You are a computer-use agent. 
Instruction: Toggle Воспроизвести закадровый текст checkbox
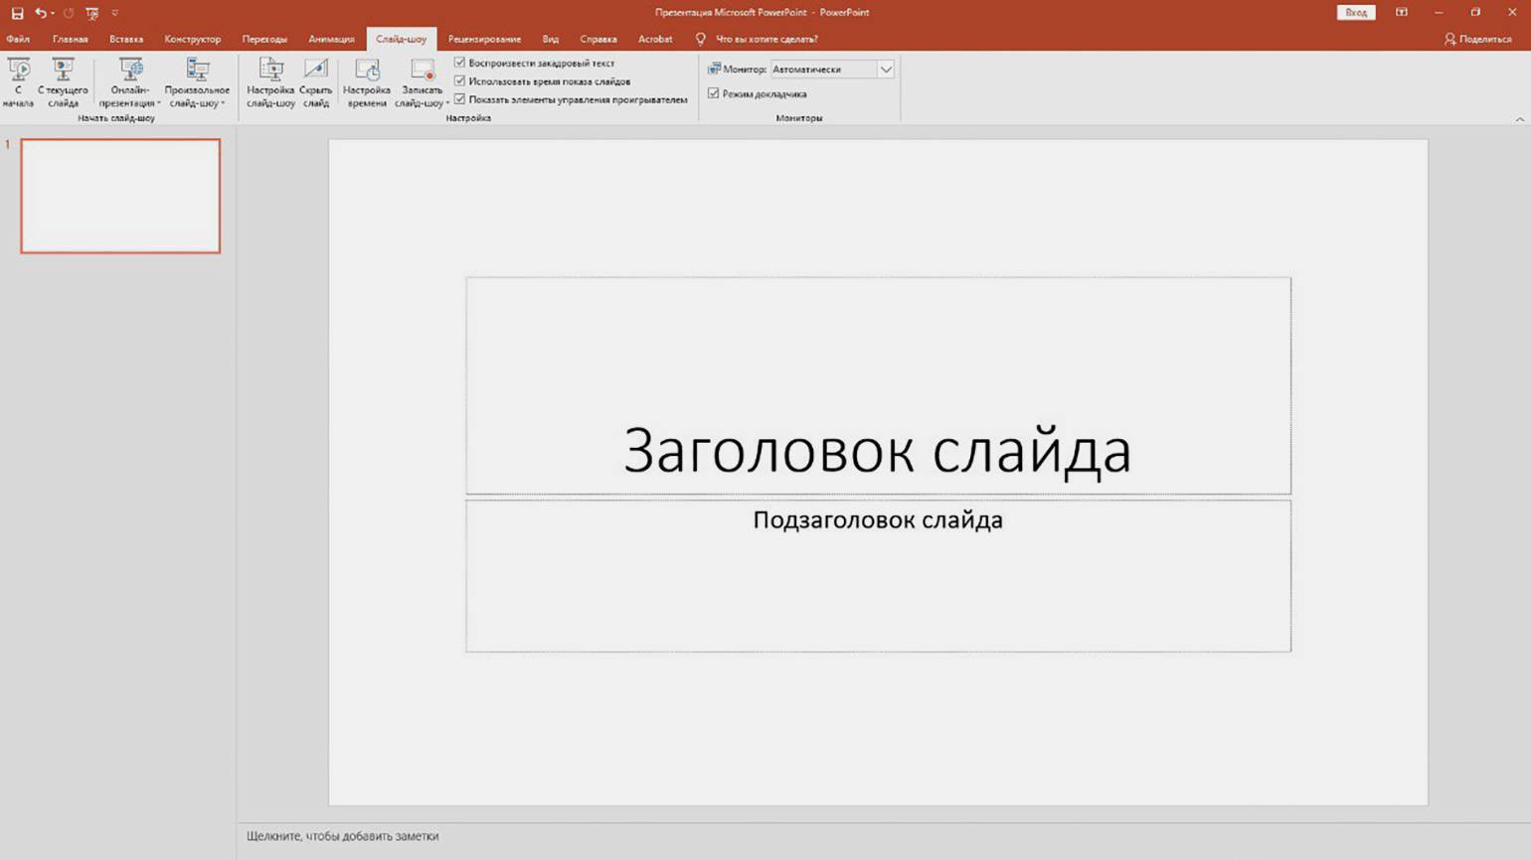click(x=459, y=63)
